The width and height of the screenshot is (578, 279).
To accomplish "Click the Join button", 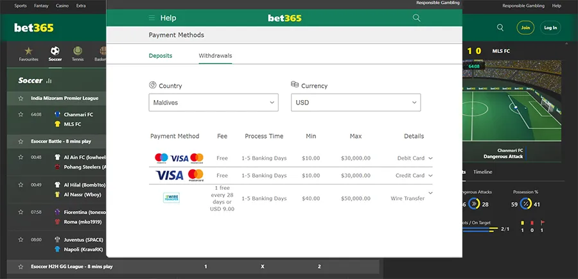I will click(x=525, y=28).
